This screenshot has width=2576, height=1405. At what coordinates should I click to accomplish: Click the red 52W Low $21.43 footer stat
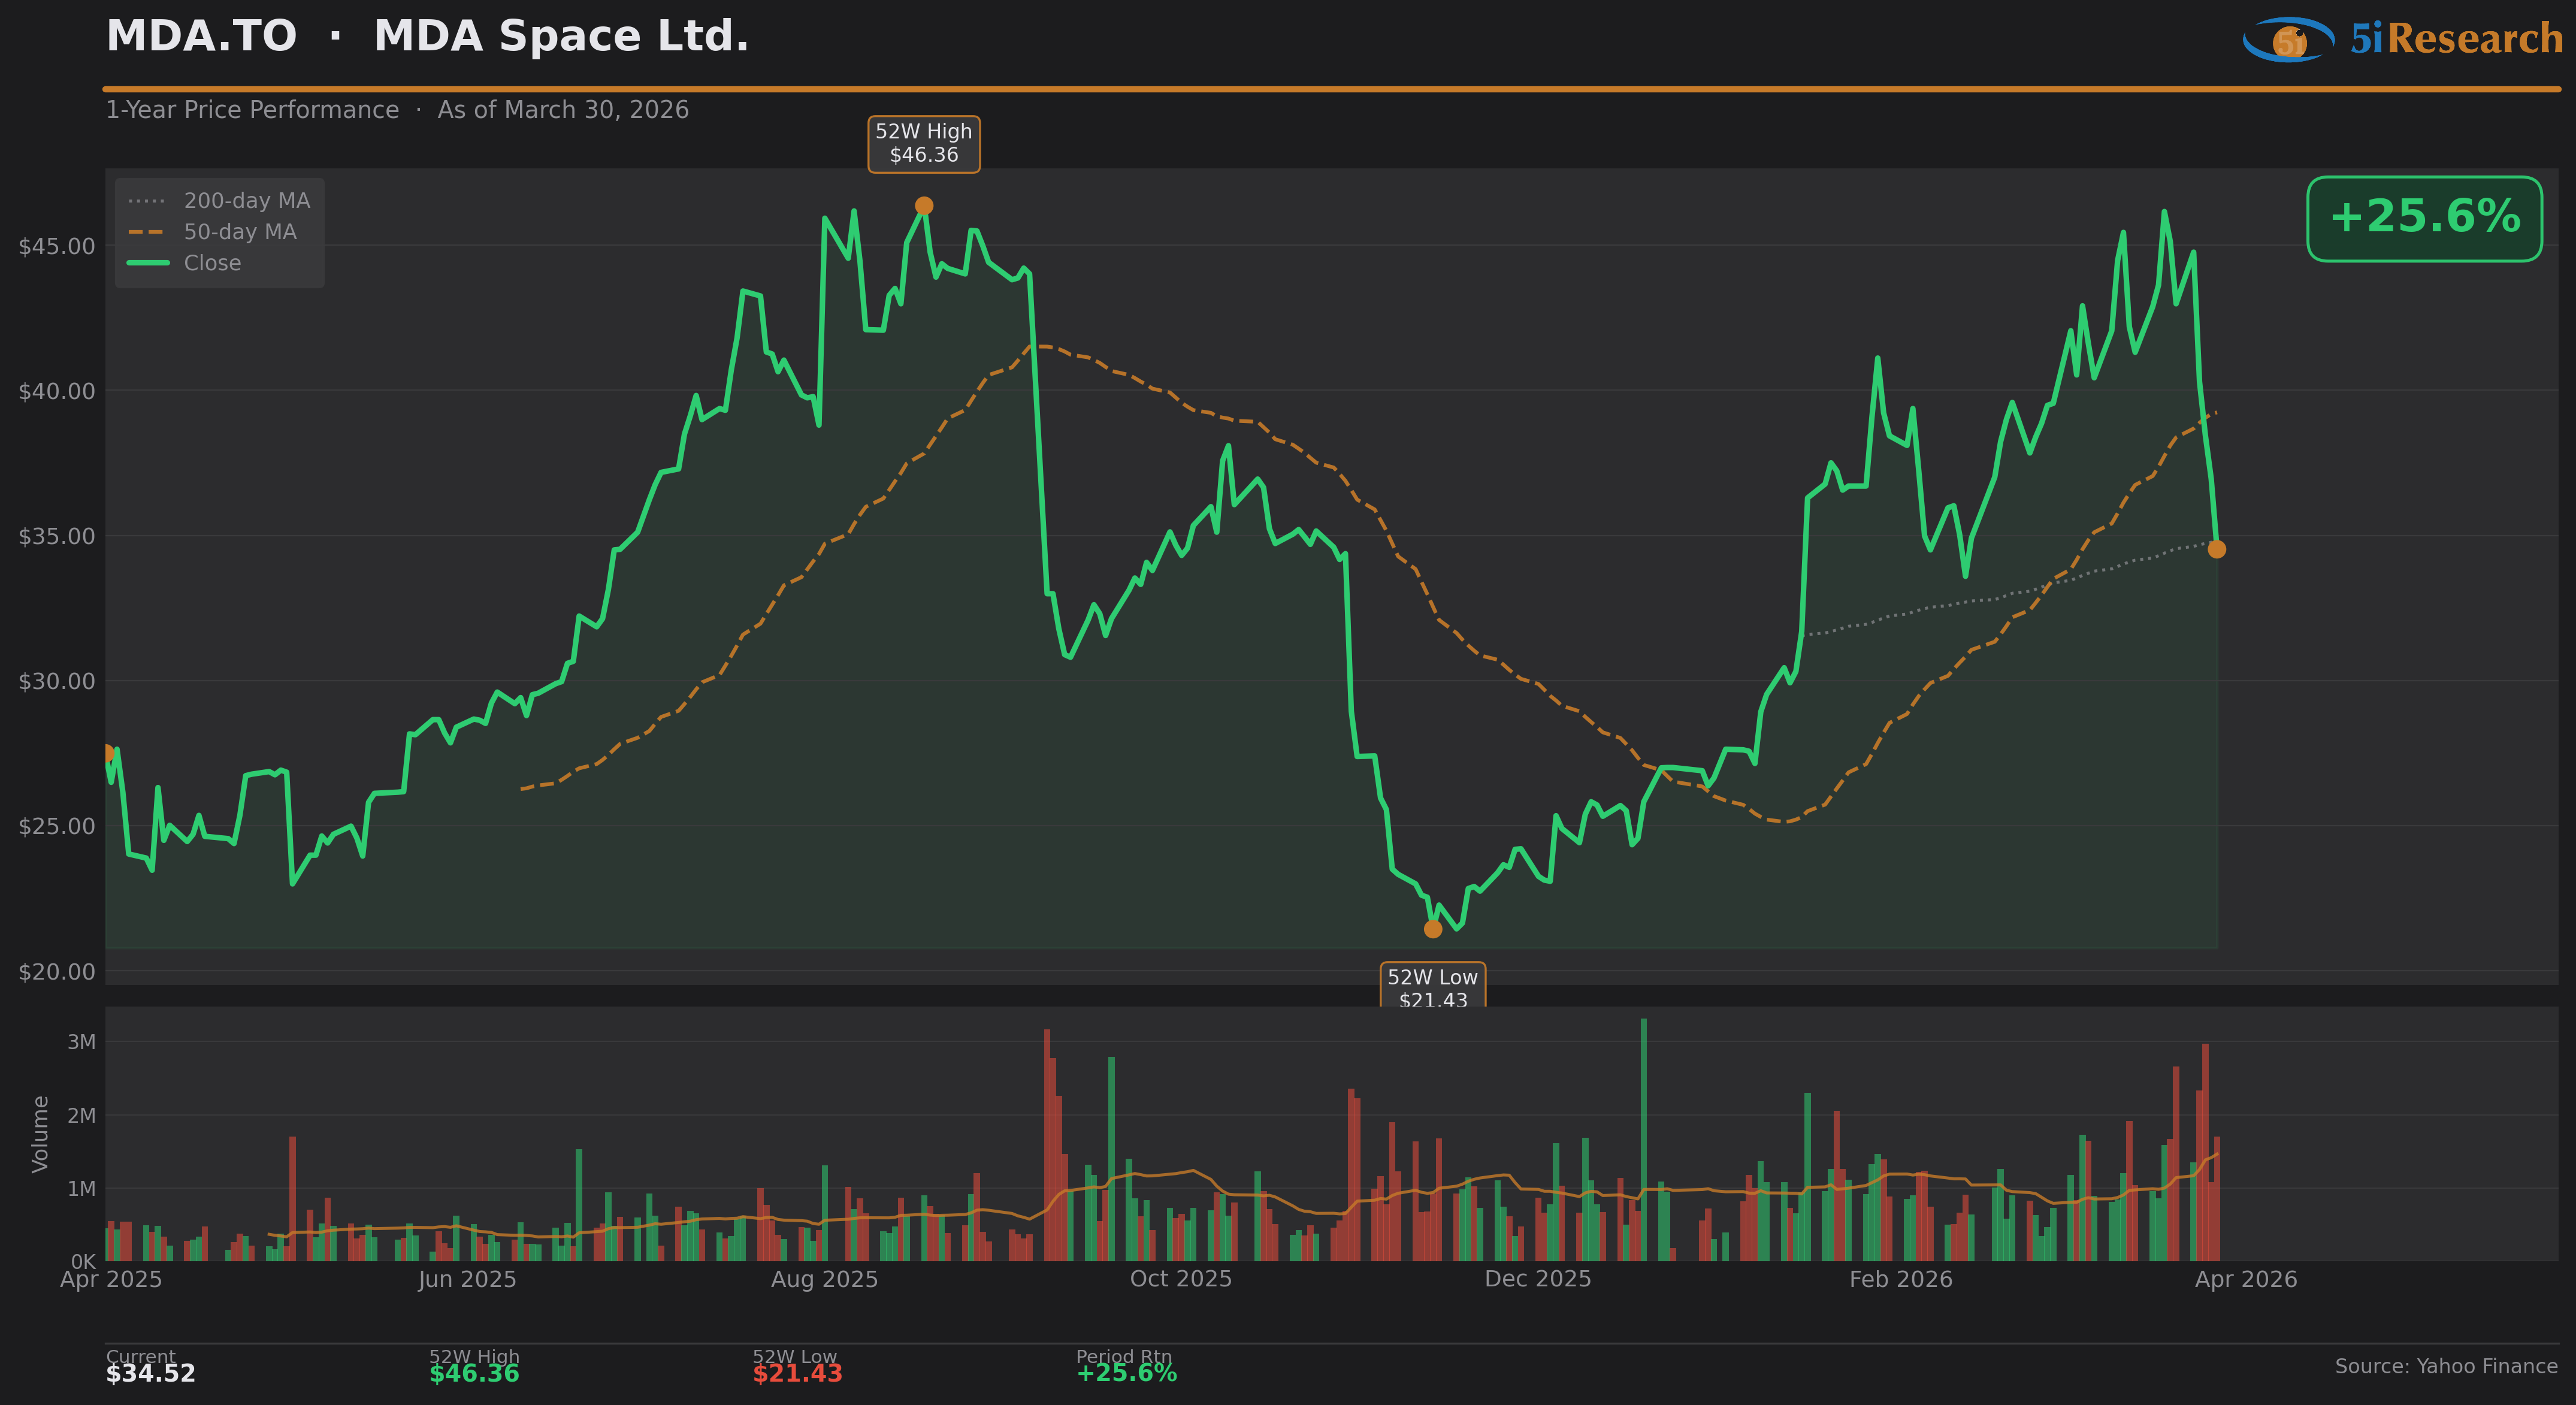[x=797, y=1372]
